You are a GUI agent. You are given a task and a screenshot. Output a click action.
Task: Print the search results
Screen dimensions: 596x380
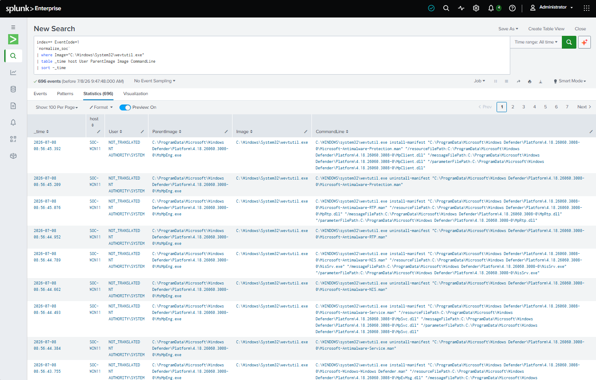(529, 81)
